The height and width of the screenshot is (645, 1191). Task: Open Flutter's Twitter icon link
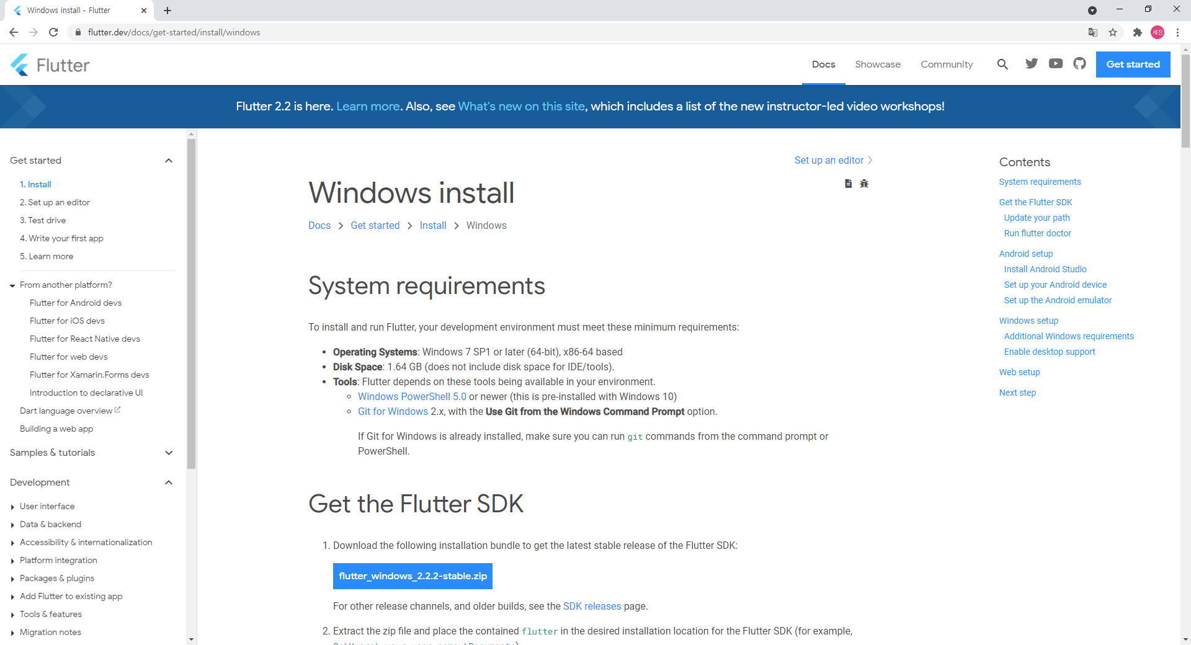click(1032, 64)
